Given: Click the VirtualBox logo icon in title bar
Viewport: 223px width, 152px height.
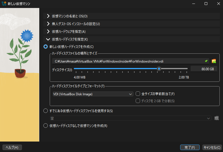Looking at the screenshot, I should click(4, 4).
